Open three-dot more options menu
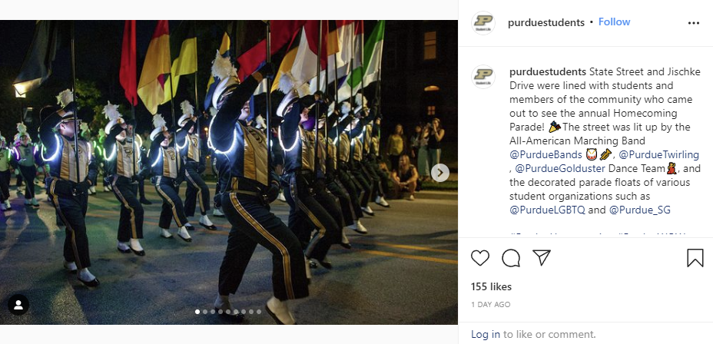 pos(694,23)
